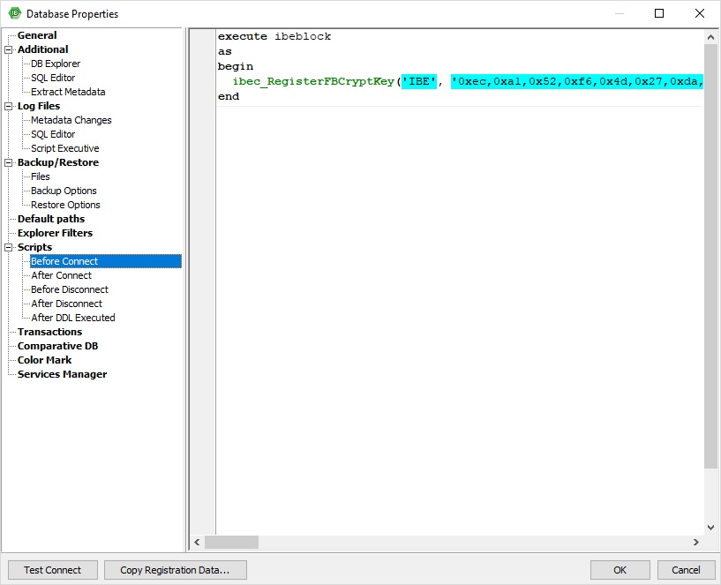Screen dimensions: 721x585
Task: Select the Scripts category
Action: [x=35, y=247]
